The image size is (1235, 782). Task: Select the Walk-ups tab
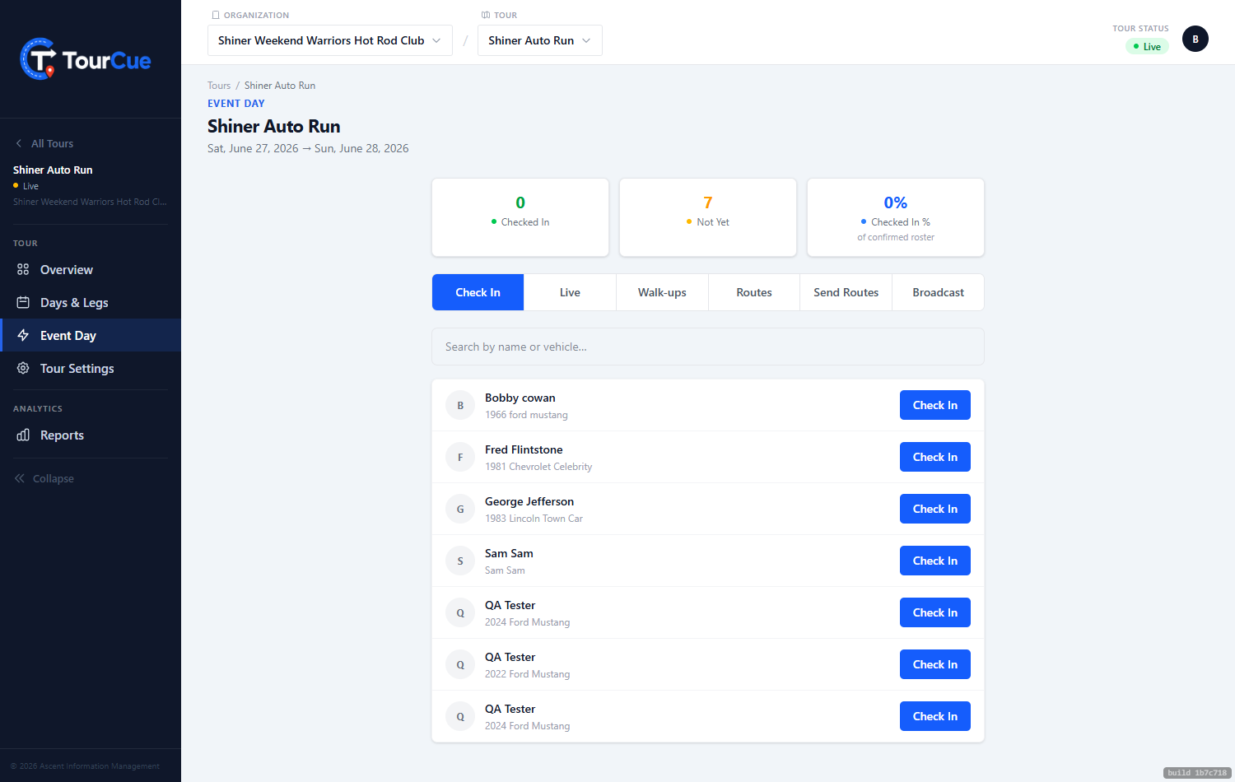(662, 292)
